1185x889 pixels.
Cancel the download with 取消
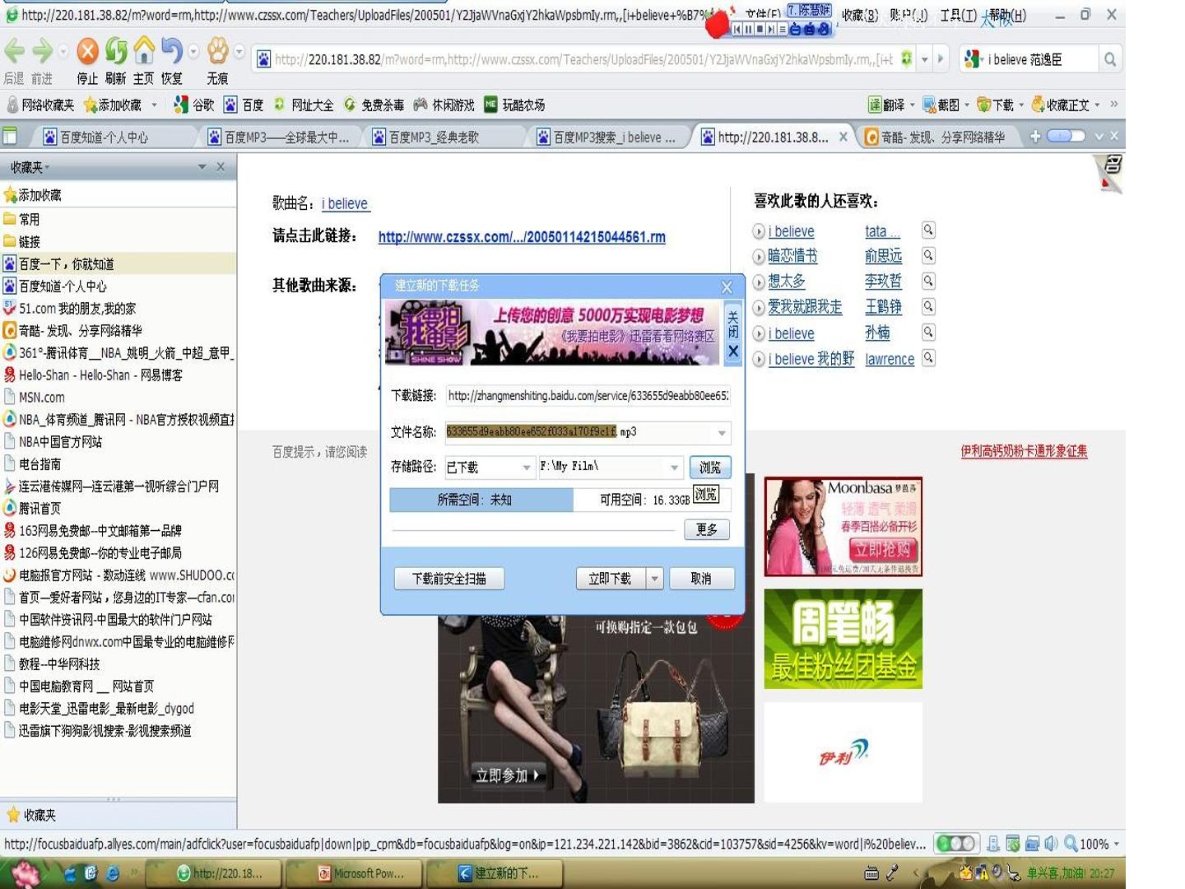(701, 578)
